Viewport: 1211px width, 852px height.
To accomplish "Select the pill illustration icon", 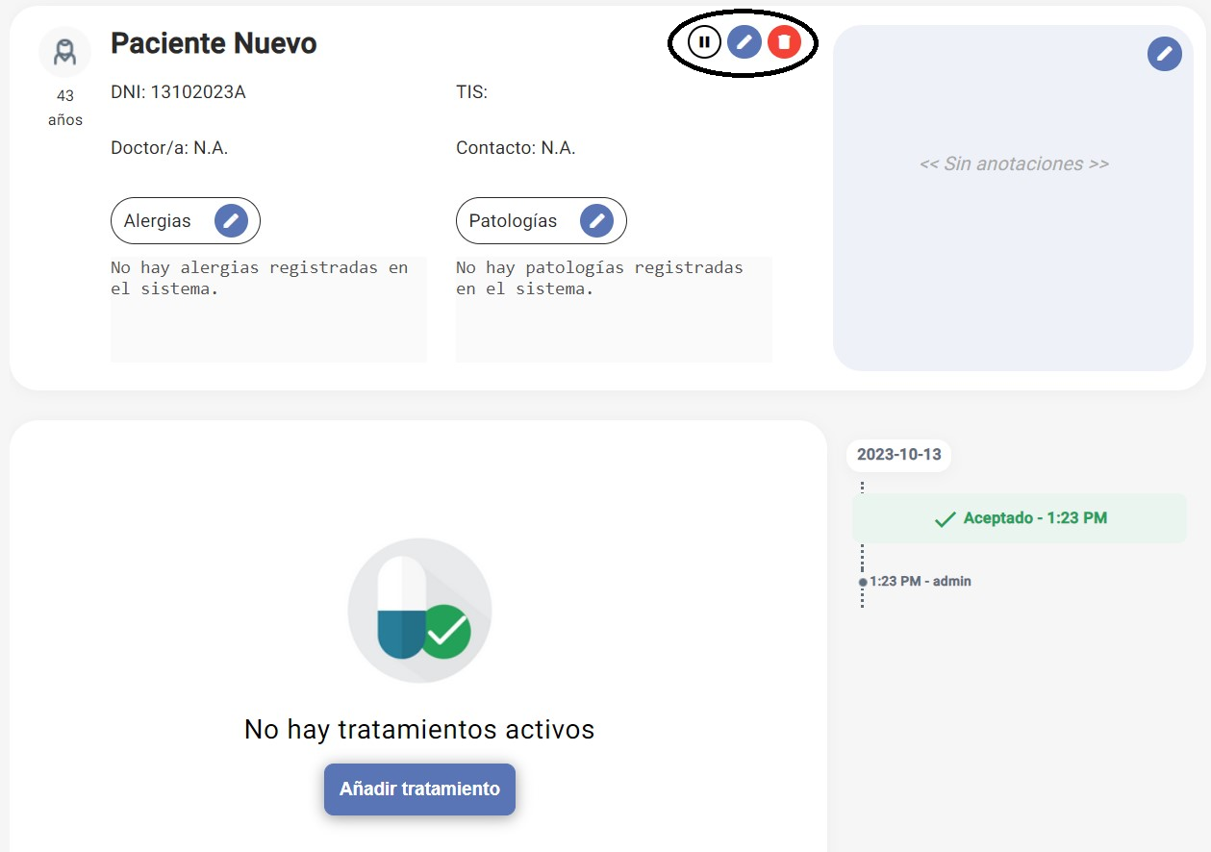I will coord(419,611).
